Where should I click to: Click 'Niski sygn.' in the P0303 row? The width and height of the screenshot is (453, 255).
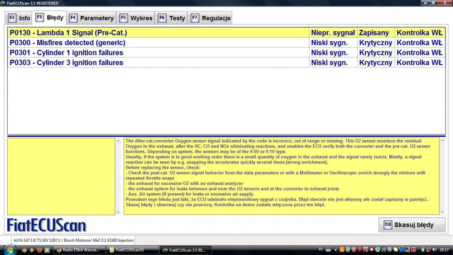tap(333, 62)
